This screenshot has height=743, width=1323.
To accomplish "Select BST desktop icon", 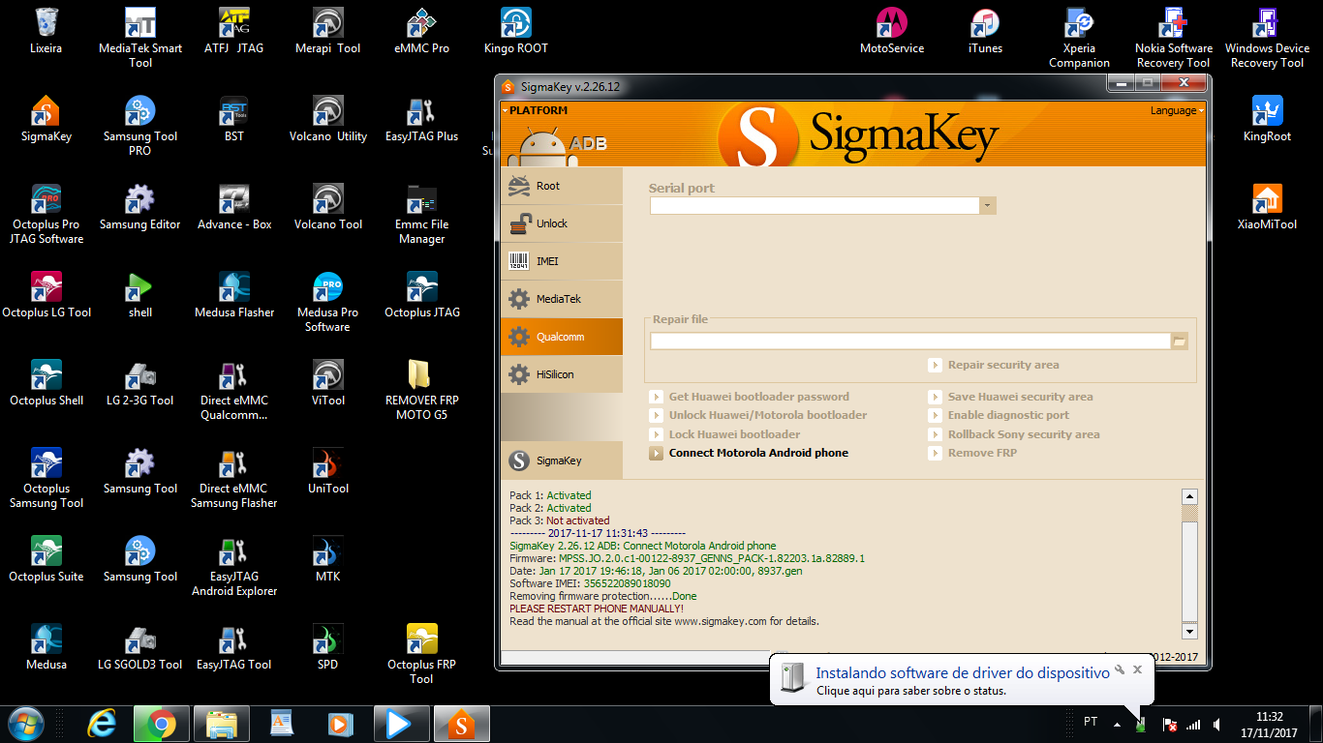I will point(234,118).
